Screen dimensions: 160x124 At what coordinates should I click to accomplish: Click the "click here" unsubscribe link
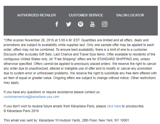pyautogui.click(x=114, y=106)
